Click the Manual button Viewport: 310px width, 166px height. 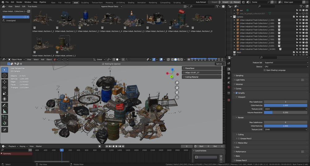coord(235,2)
